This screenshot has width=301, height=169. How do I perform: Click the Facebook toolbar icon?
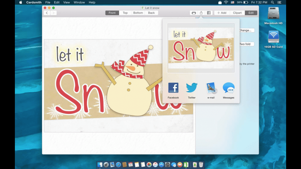coord(209,13)
